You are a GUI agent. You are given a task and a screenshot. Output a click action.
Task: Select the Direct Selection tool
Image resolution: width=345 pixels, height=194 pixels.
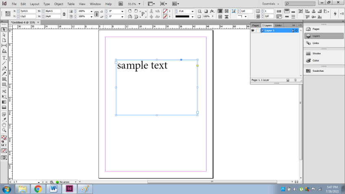[x=4, y=35]
